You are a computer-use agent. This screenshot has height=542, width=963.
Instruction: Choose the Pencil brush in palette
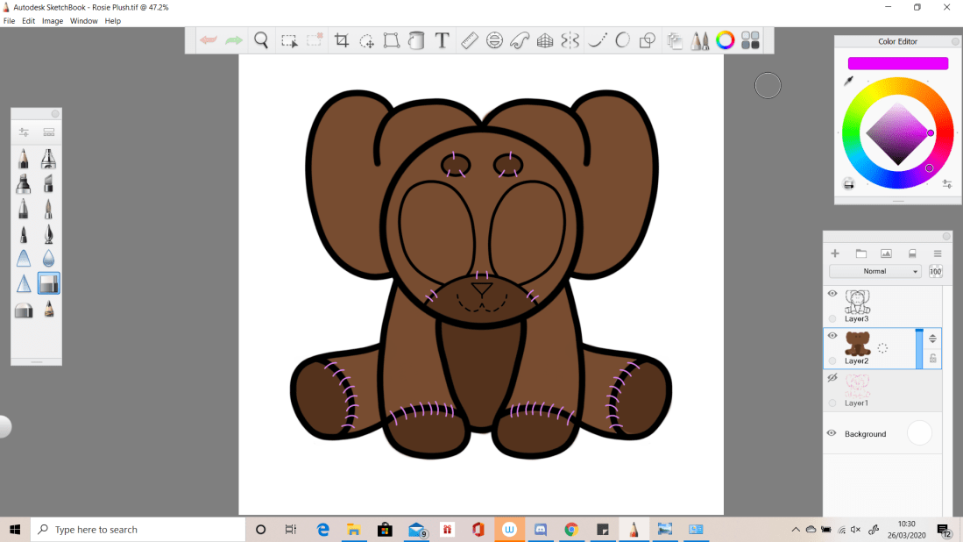pos(24,159)
